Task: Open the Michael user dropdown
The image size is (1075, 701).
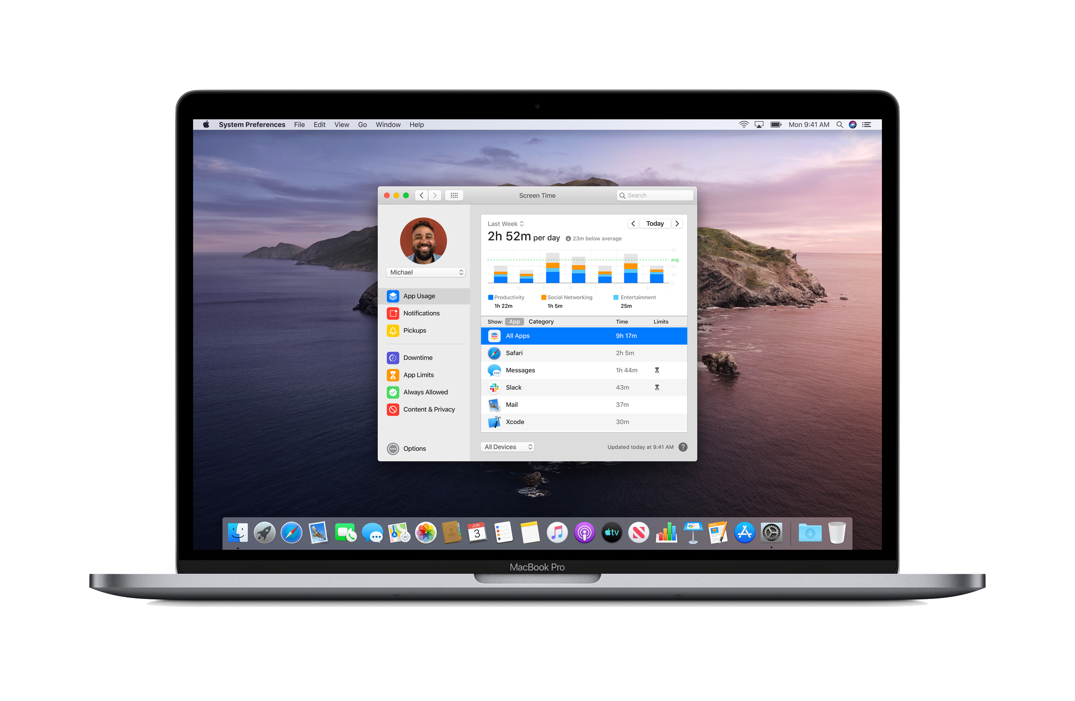Action: click(x=426, y=272)
